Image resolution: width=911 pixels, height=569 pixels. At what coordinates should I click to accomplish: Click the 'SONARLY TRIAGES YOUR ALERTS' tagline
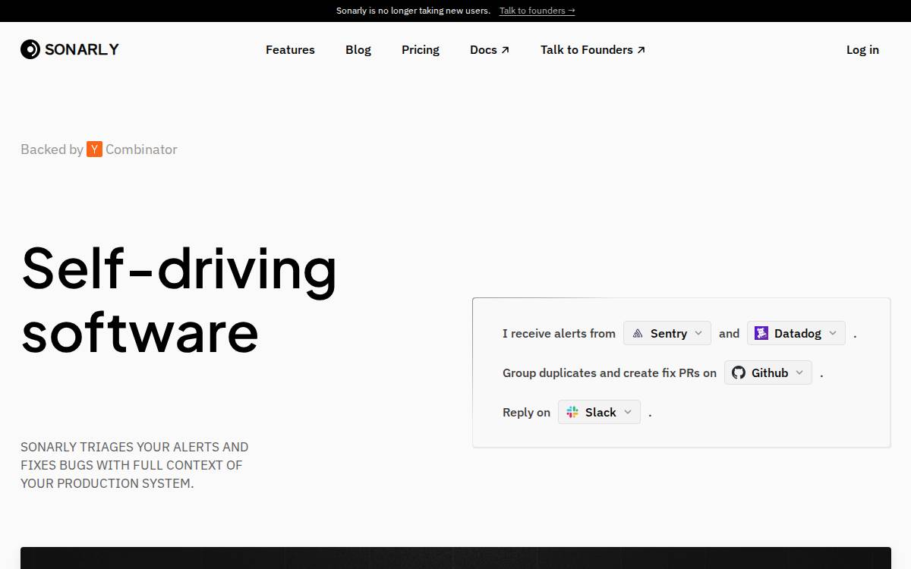point(134,465)
